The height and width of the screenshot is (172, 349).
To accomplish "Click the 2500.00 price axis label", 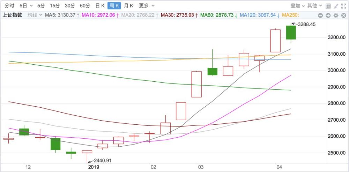I will coord(337,153).
